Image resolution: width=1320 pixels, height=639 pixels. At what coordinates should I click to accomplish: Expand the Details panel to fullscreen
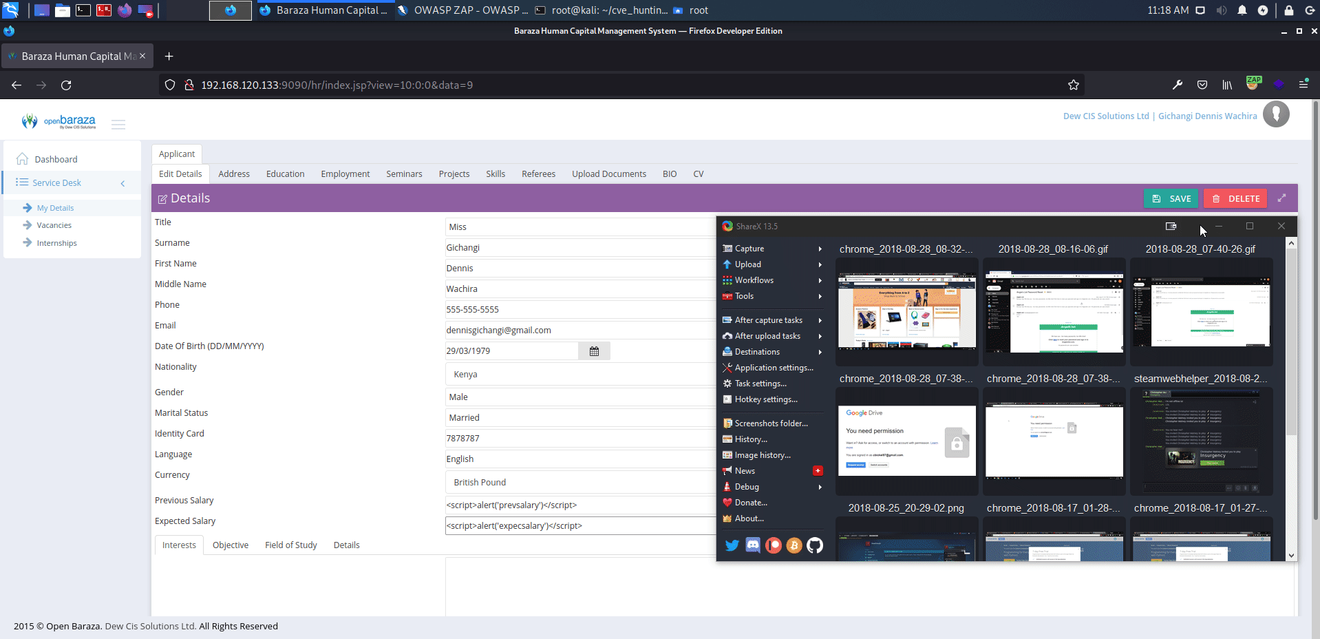[x=1281, y=198]
